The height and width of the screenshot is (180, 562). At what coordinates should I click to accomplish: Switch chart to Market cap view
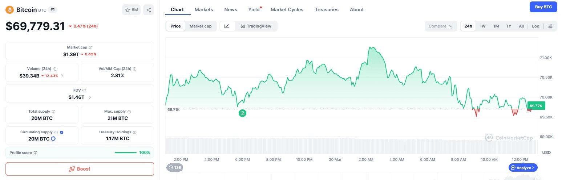201,26
